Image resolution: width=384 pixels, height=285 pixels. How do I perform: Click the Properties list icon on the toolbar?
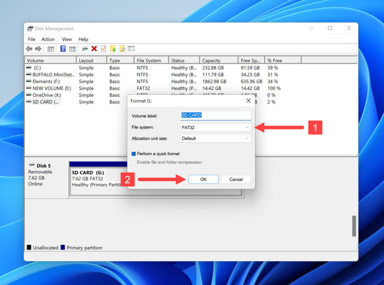(x=130, y=49)
